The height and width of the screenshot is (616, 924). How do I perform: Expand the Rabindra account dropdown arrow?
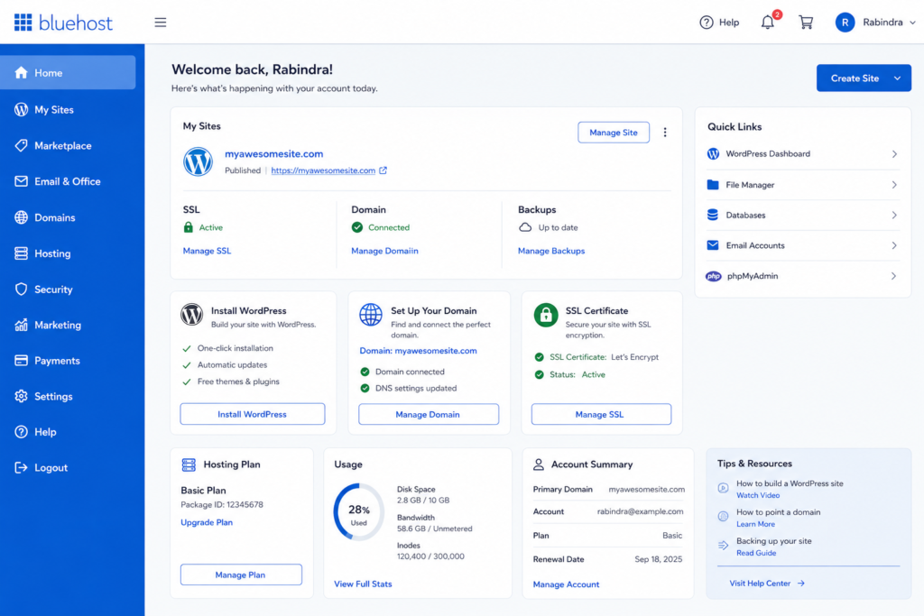point(912,23)
